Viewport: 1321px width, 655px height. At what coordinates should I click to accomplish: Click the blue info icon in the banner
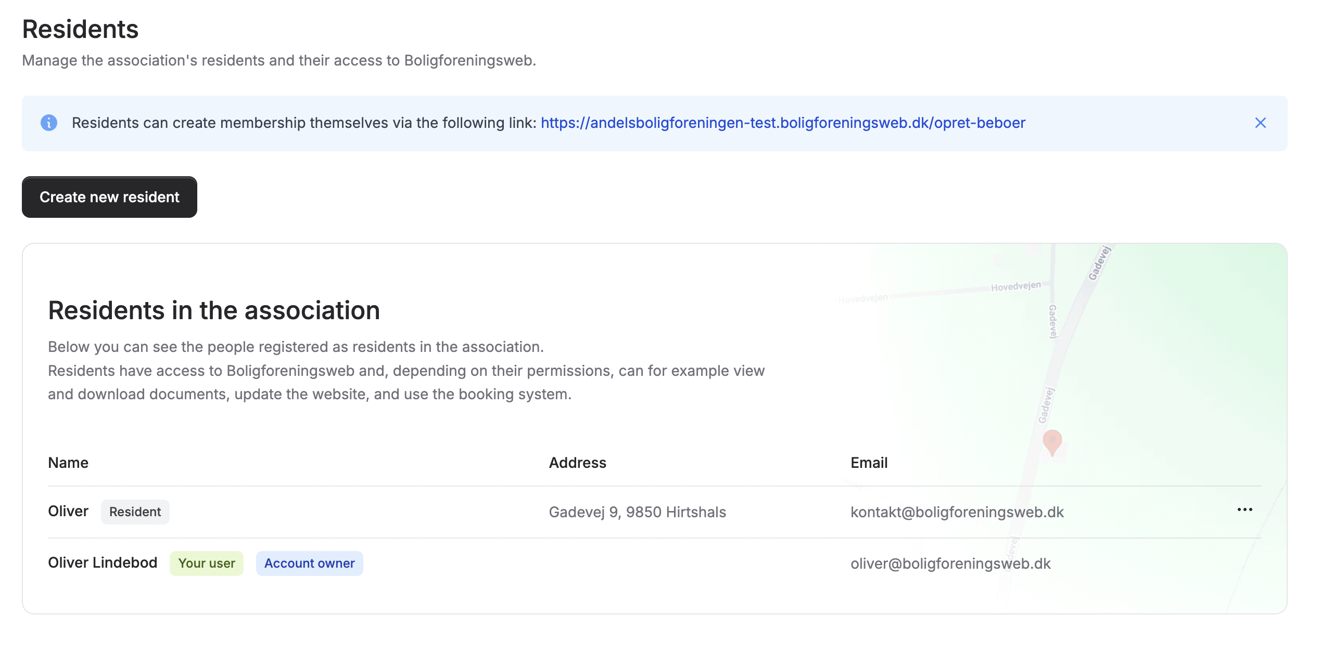coord(49,123)
